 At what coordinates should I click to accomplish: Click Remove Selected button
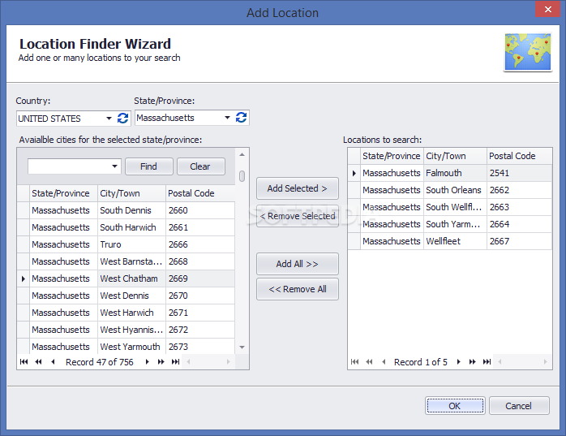tap(297, 216)
